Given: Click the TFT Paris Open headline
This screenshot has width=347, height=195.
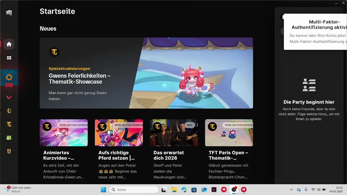Looking at the screenshot, I should (x=228, y=155).
